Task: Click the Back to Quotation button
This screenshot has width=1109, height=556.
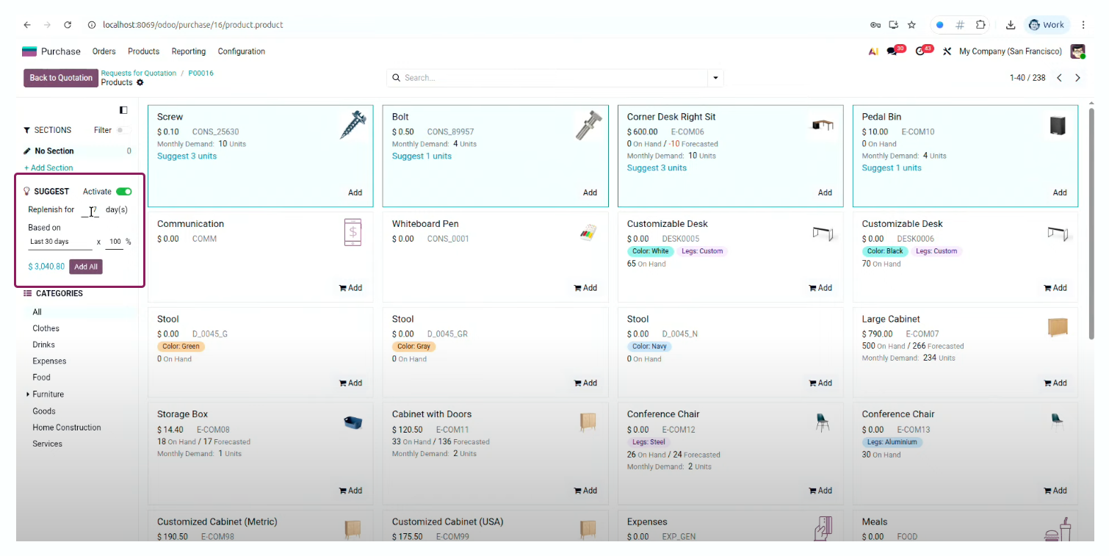Action: [61, 78]
